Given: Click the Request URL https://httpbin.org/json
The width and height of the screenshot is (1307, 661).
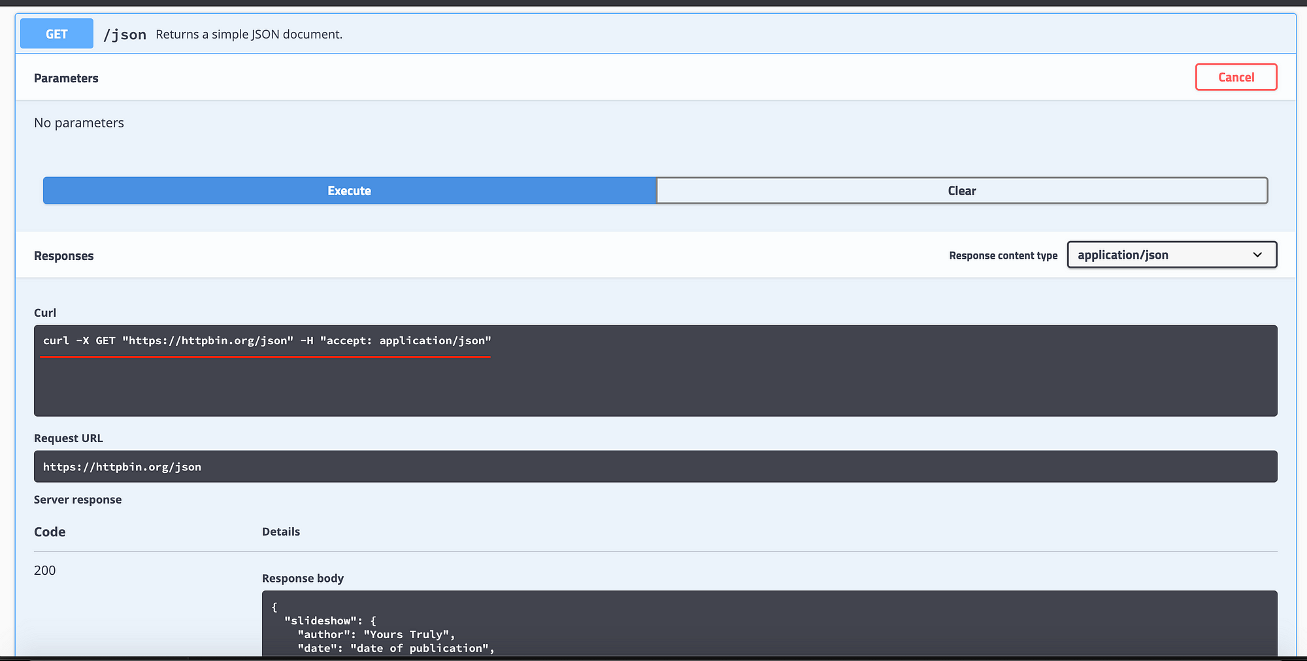Looking at the screenshot, I should [x=122, y=467].
